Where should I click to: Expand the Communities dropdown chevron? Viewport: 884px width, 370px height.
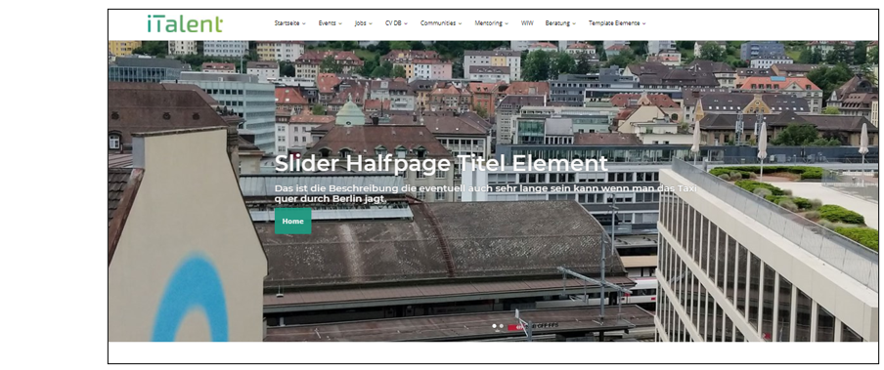460,23
